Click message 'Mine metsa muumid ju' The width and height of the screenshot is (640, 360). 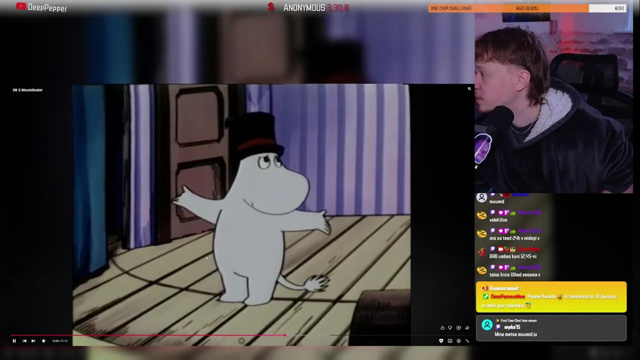(516, 334)
